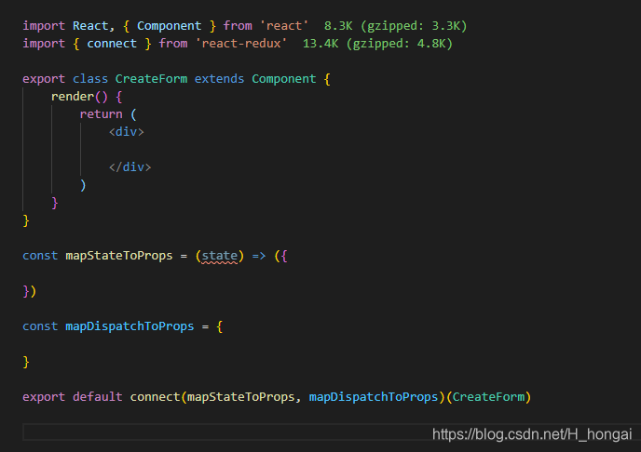
Task: Click mapDispatchToProps in its const declaration
Action: tap(130, 326)
